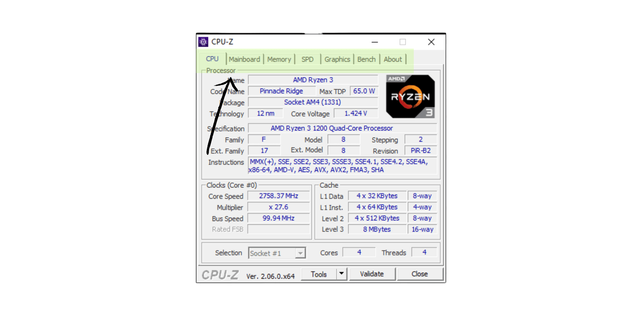Select the CPU tab
The width and height of the screenshot is (642, 326).
pyautogui.click(x=212, y=59)
